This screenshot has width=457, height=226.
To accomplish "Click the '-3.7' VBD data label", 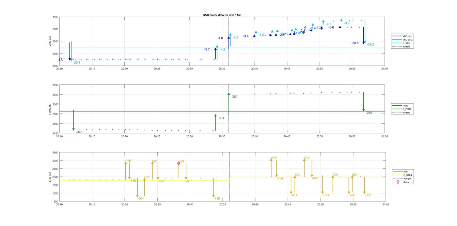I will (x=207, y=49).
